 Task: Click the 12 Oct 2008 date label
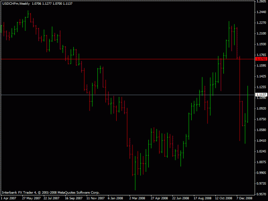[x=224, y=198]
